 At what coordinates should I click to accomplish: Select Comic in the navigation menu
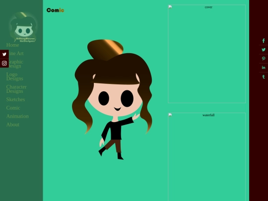click(x=13, y=108)
